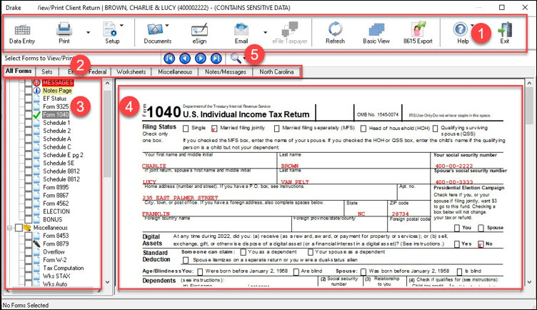Tick the Schedule SE checkbox
Image resolution: width=537 pixels, height=310 pixels.
(29, 164)
